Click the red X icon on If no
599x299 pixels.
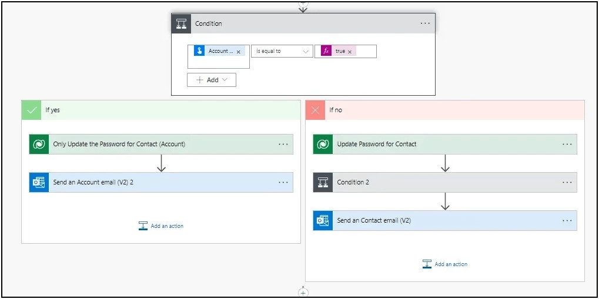[x=315, y=110]
